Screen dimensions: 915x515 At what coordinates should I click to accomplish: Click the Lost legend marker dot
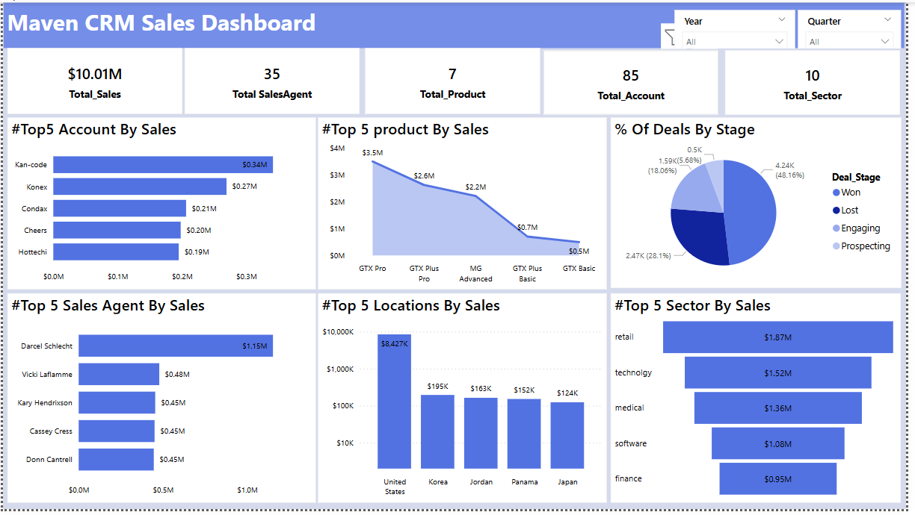(836, 210)
